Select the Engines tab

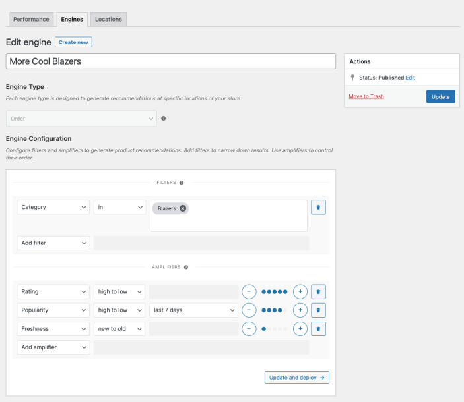coord(72,20)
